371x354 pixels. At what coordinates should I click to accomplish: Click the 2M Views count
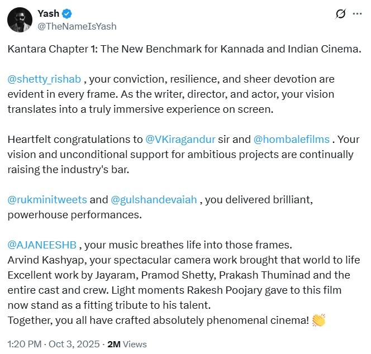coord(131,343)
